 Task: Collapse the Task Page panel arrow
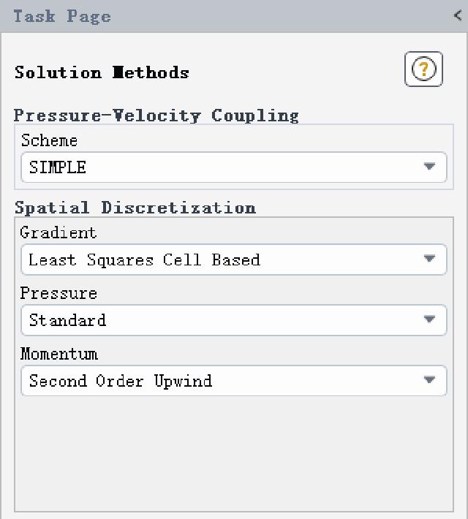[458, 15]
